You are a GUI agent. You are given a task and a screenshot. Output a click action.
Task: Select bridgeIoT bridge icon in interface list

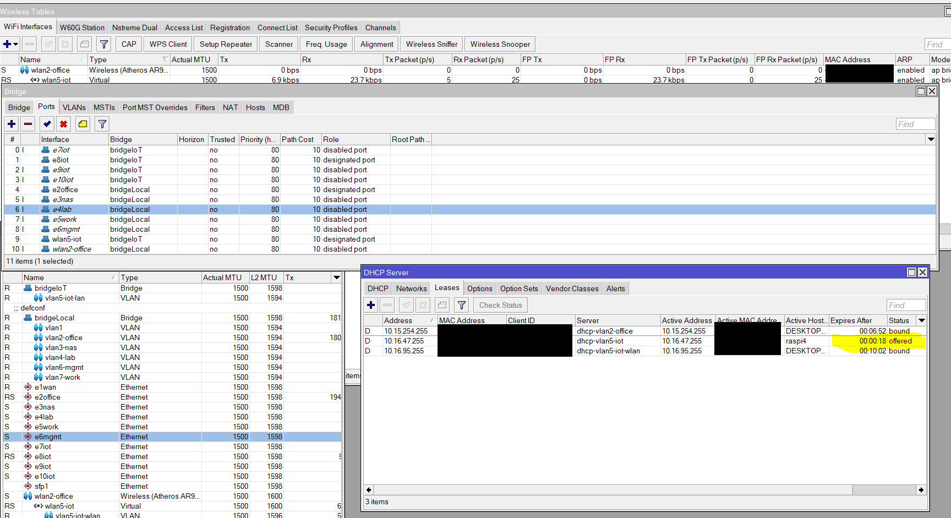(28, 288)
